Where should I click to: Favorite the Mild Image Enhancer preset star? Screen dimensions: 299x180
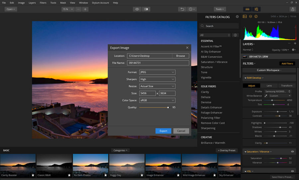click(214, 175)
